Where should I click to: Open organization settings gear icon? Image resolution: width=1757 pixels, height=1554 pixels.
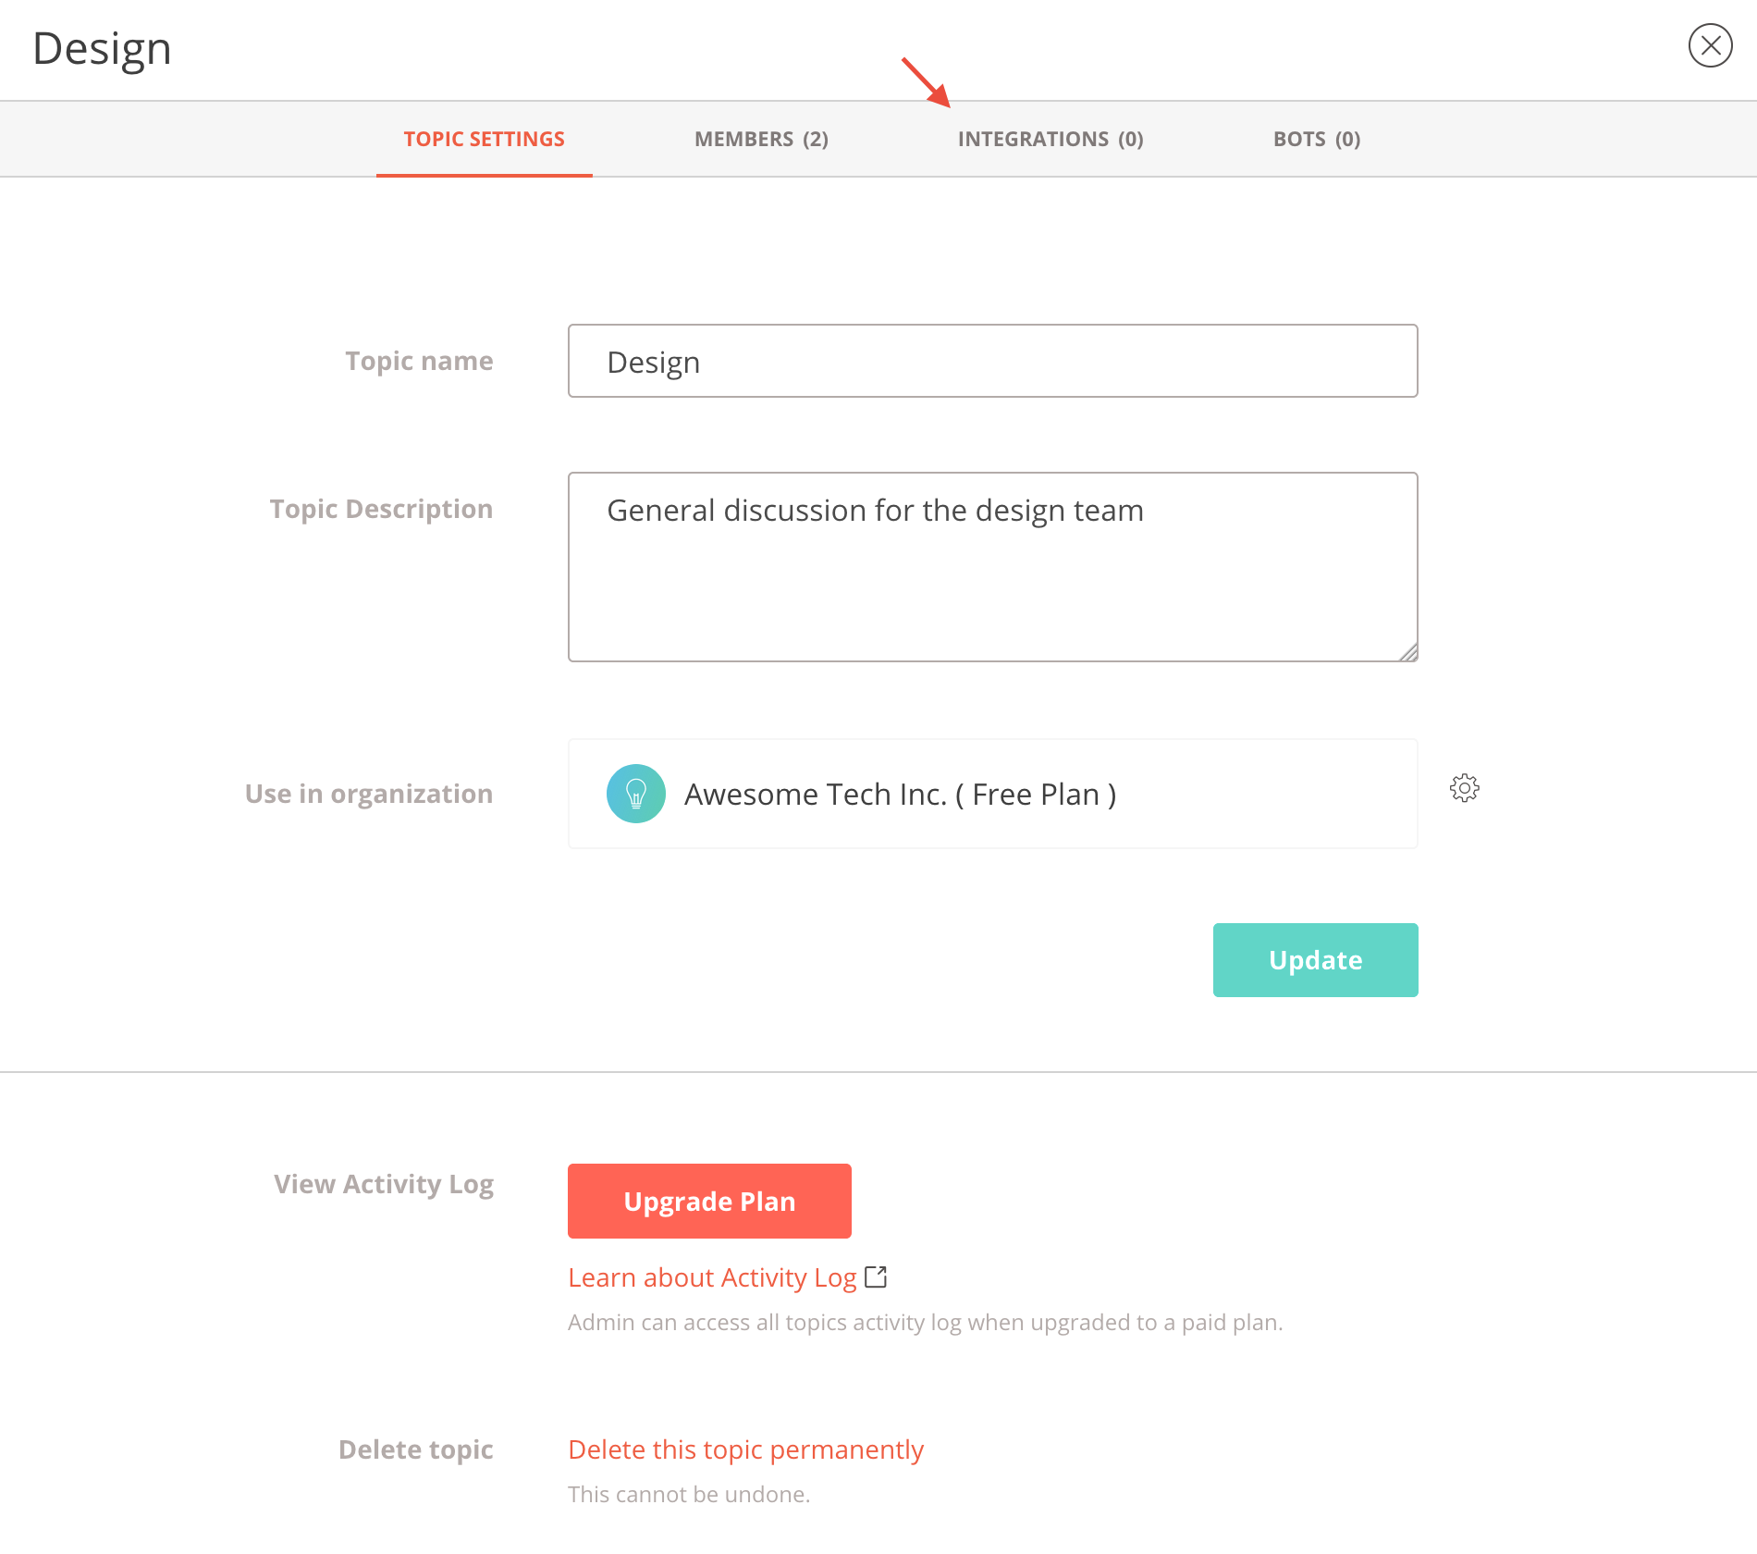[x=1464, y=788]
